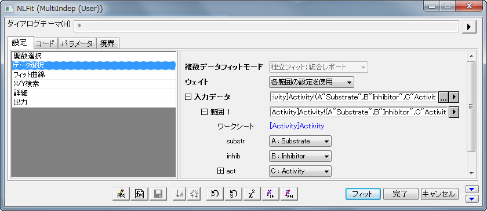Click the inhib label
487x211 pixels.
pyautogui.click(x=234, y=157)
